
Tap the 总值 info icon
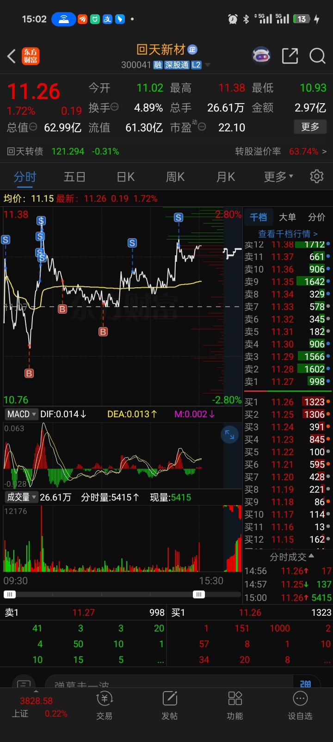pos(33,127)
